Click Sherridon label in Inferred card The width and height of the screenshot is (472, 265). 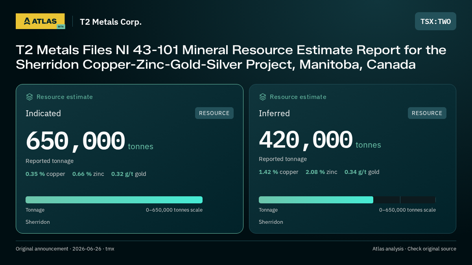pyautogui.click(x=271, y=222)
